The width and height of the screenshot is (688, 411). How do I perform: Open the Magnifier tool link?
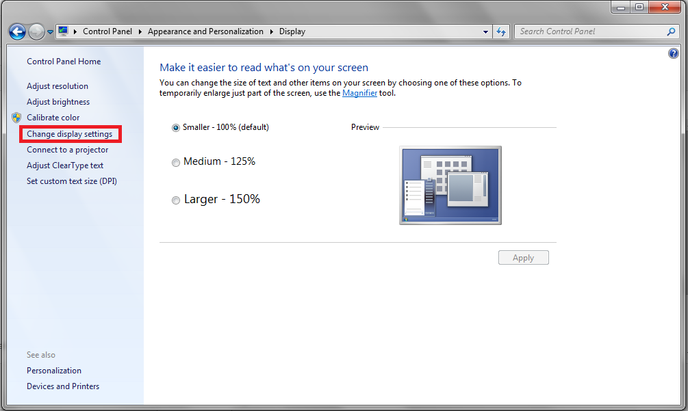[x=359, y=93]
